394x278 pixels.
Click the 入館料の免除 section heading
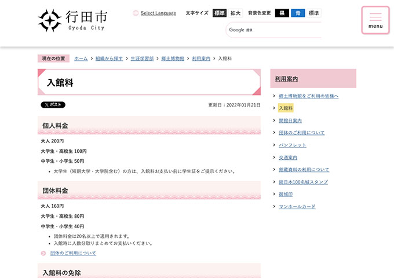(61, 273)
